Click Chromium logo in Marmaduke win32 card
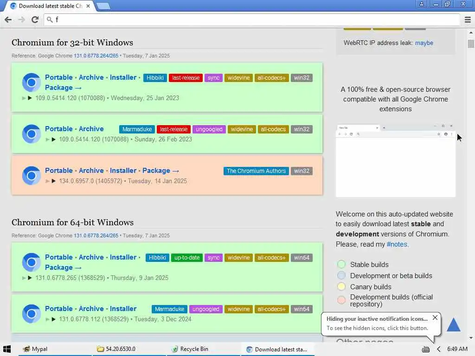Viewport: 475px width, 356px height. (31, 134)
